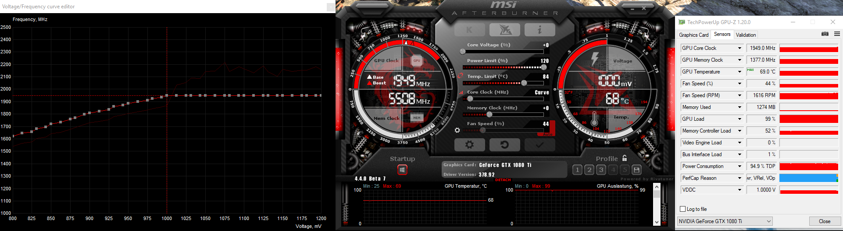Switch to GPU-Z Sensors tab
Image resolution: width=843 pixels, height=231 pixels.
point(722,34)
